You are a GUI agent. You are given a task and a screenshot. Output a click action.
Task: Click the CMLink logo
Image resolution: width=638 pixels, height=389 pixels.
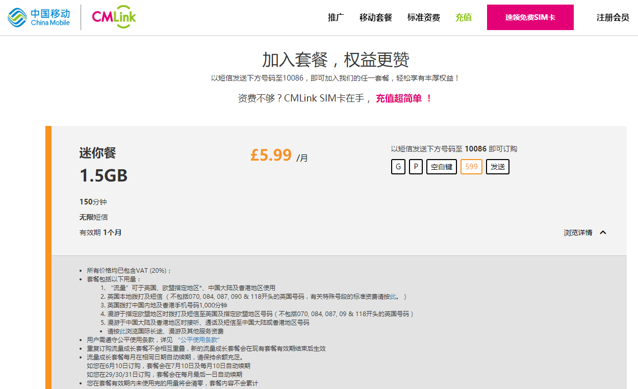click(x=114, y=17)
